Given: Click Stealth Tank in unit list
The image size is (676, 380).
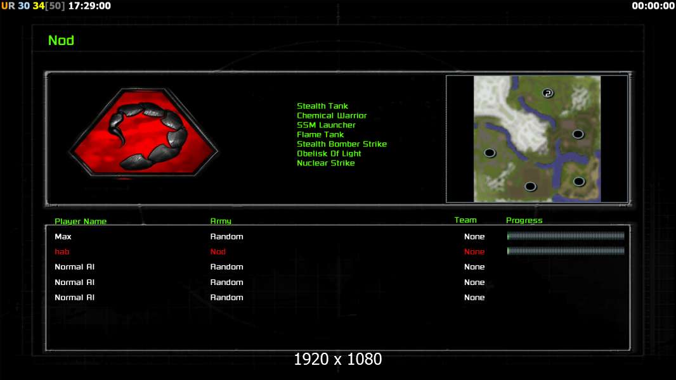Looking at the screenshot, I should pos(322,106).
